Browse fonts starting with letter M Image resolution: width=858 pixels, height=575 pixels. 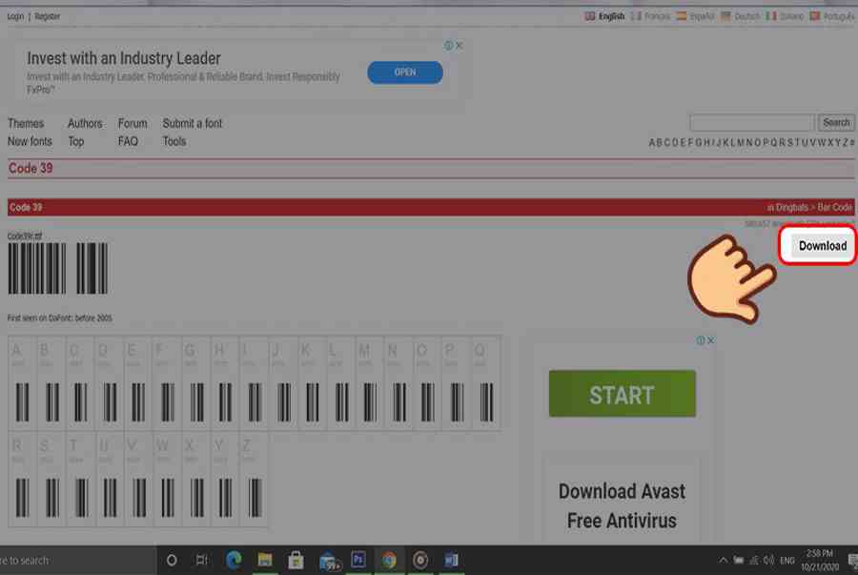coord(741,143)
